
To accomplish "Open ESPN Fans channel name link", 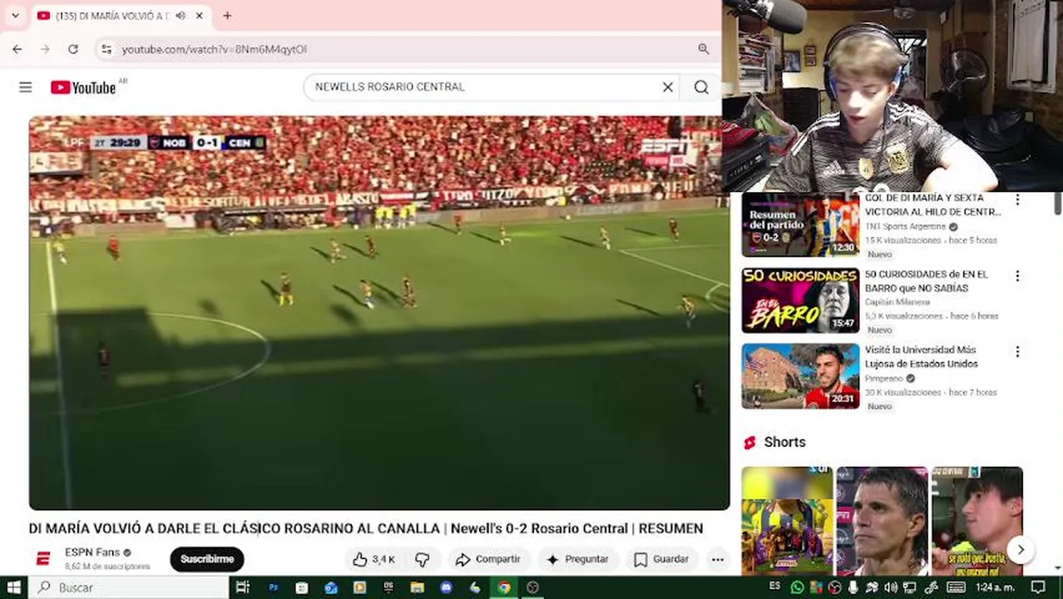I will [92, 552].
